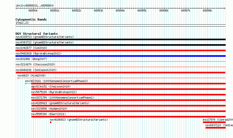
Task: Click the black bar of nsv4343722
Action: pyautogui.click(x=120, y=45)
